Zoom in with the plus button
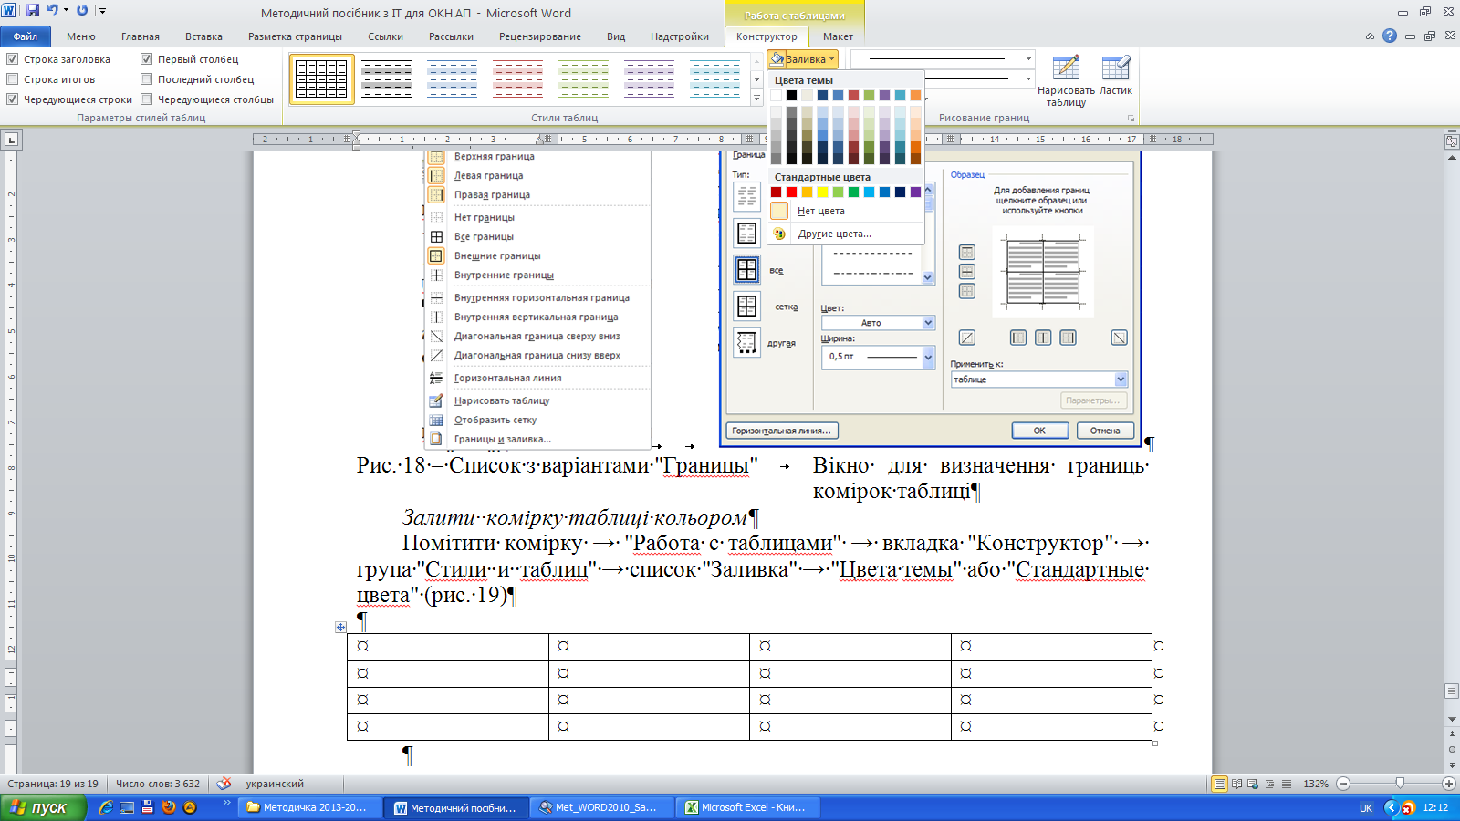This screenshot has height=821, width=1460. tap(1449, 784)
